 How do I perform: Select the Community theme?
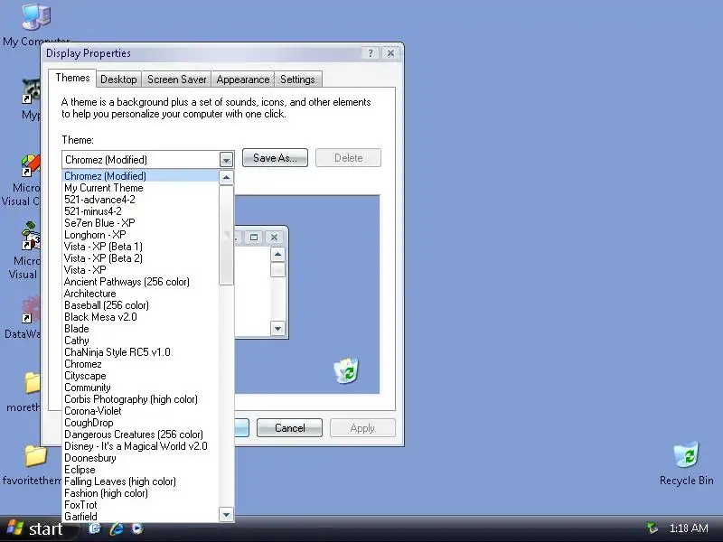click(141, 388)
